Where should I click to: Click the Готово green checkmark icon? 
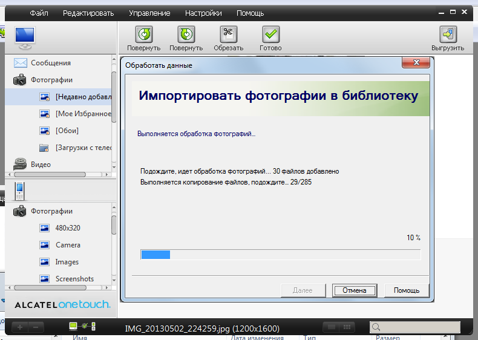(270, 34)
